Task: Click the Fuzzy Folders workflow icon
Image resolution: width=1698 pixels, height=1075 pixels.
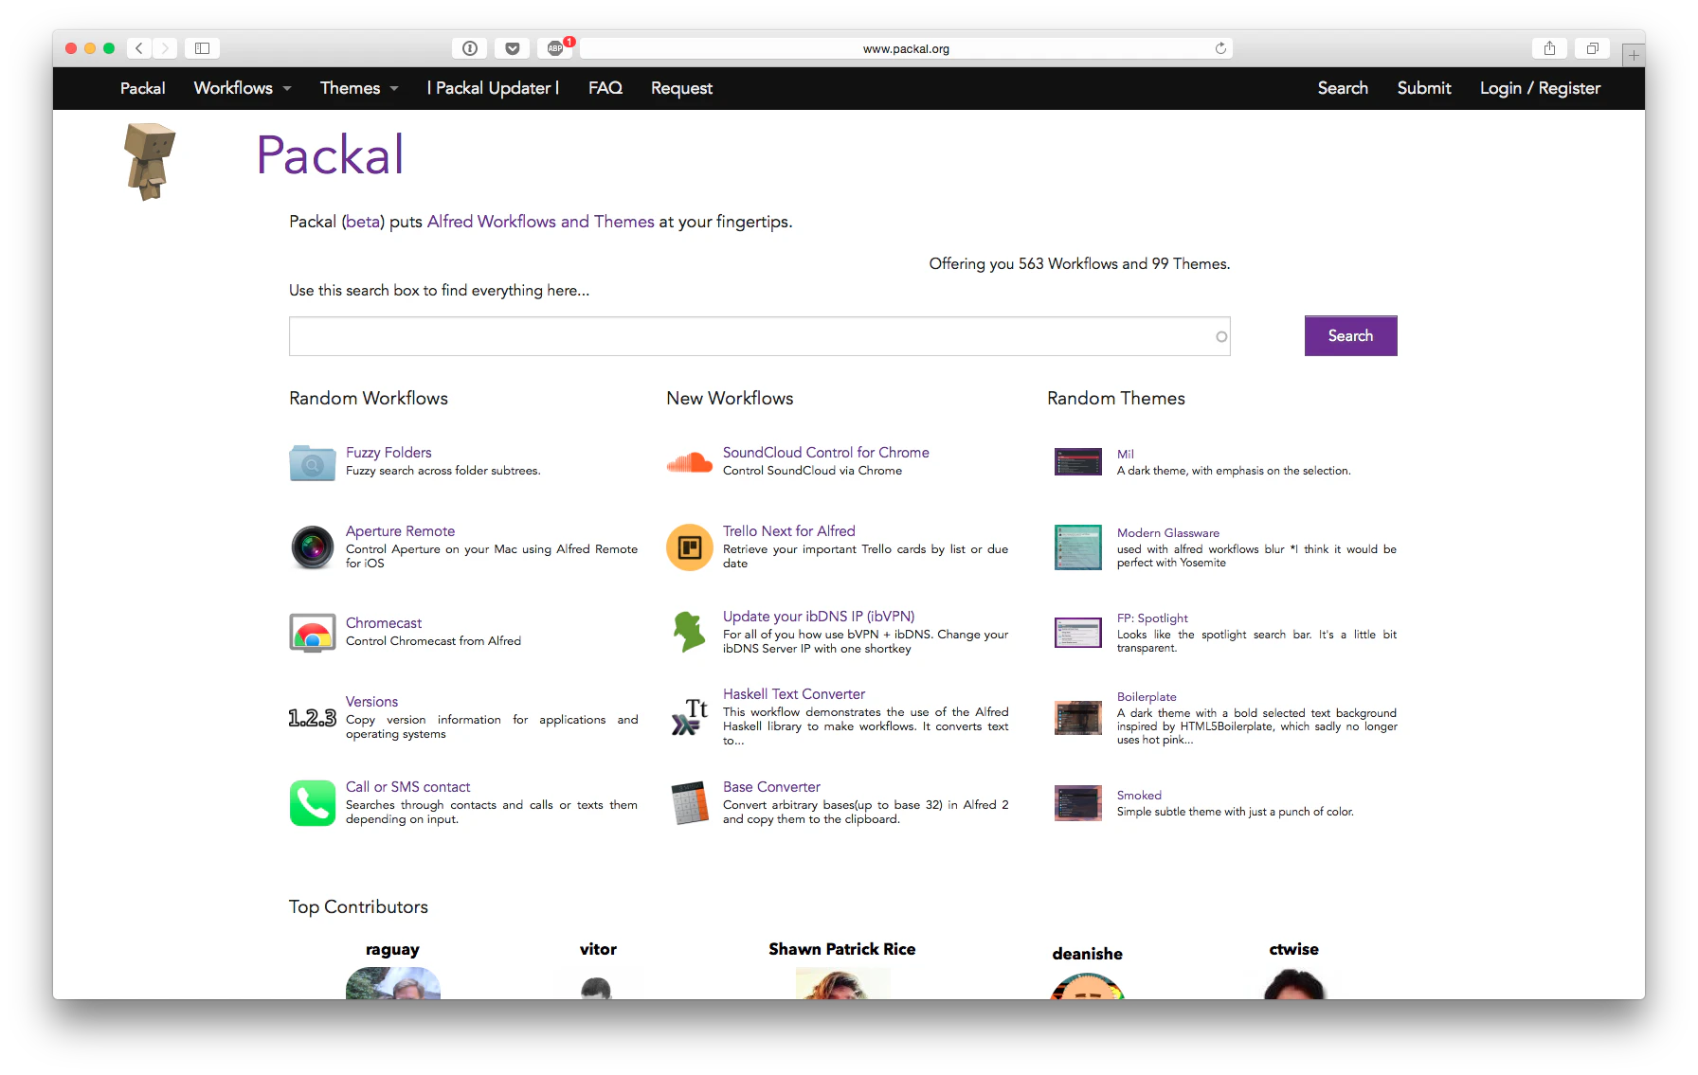Action: pyautogui.click(x=312, y=462)
